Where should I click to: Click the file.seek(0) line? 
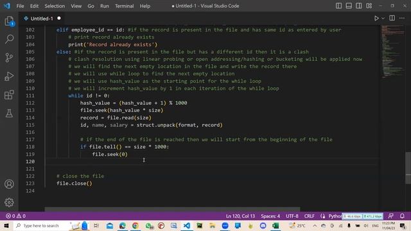110,154
